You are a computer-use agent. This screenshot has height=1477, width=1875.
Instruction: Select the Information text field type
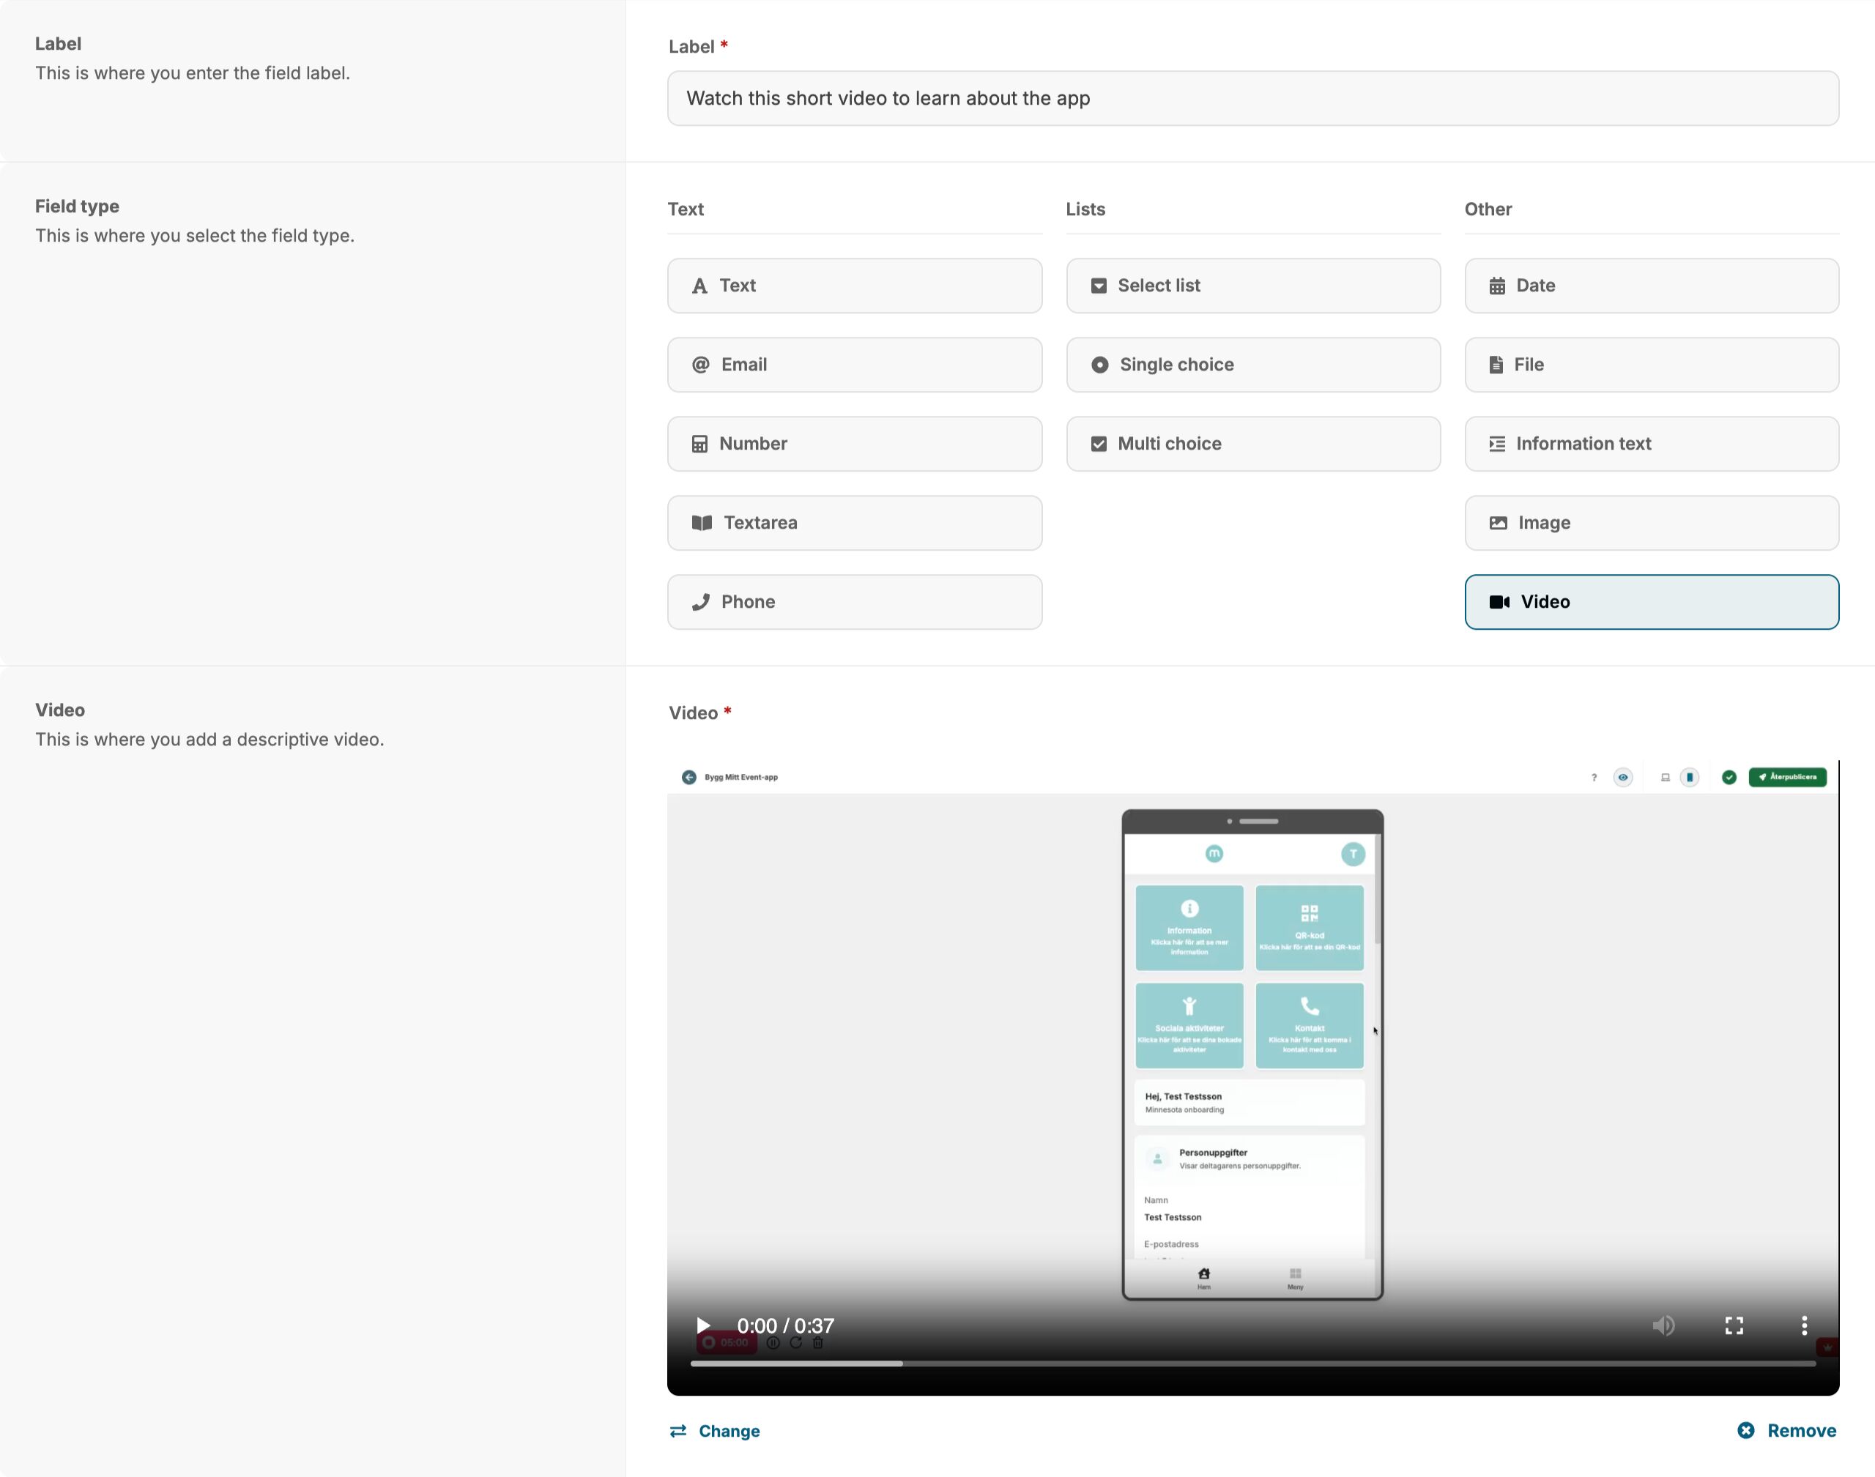tap(1651, 444)
